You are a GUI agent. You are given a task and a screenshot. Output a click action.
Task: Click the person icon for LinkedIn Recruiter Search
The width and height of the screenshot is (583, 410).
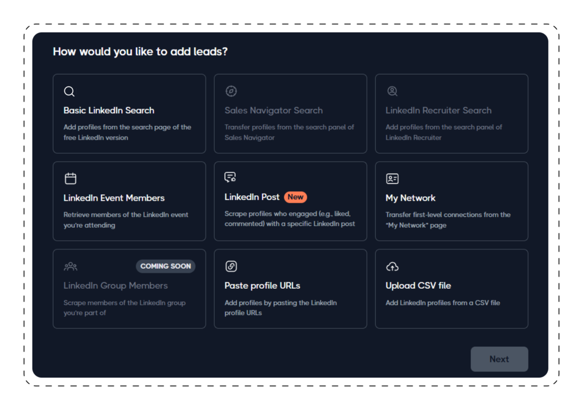click(392, 91)
